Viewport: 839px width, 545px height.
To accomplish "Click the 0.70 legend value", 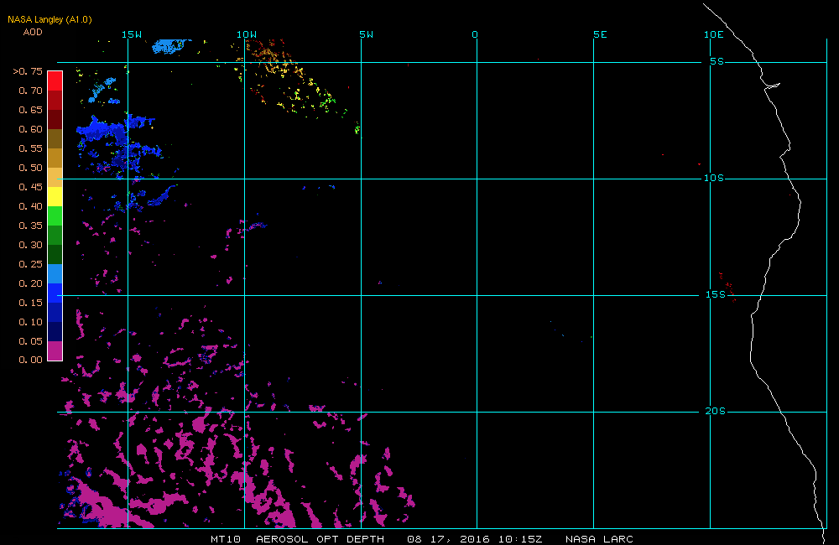I will tap(30, 91).
